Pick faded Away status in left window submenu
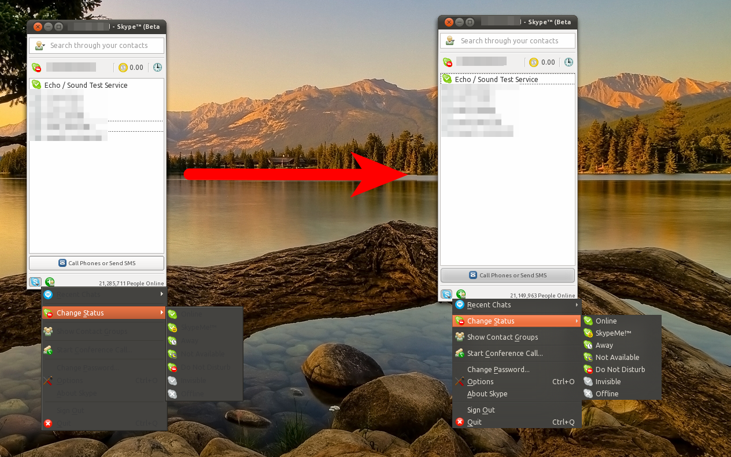Viewport: 731px width, 457px height. click(205, 340)
